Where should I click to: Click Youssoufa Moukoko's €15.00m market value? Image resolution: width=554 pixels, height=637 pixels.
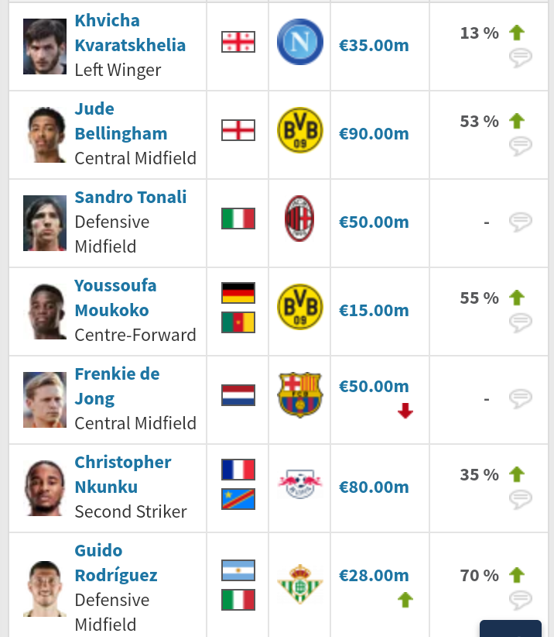pos(374,311)
